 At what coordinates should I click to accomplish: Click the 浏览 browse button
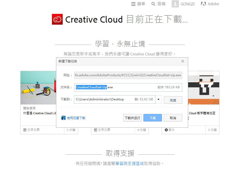coord(173,100)
